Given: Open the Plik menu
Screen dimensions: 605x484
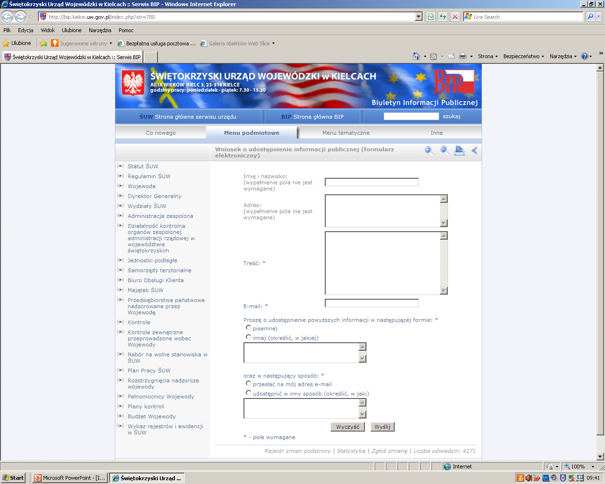Looking at the screenshot, I should click(x=7, y=30).
